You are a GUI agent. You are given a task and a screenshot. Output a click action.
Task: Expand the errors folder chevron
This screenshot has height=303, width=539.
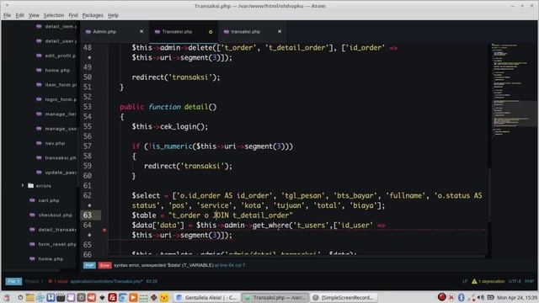click(x=23, y=185)
